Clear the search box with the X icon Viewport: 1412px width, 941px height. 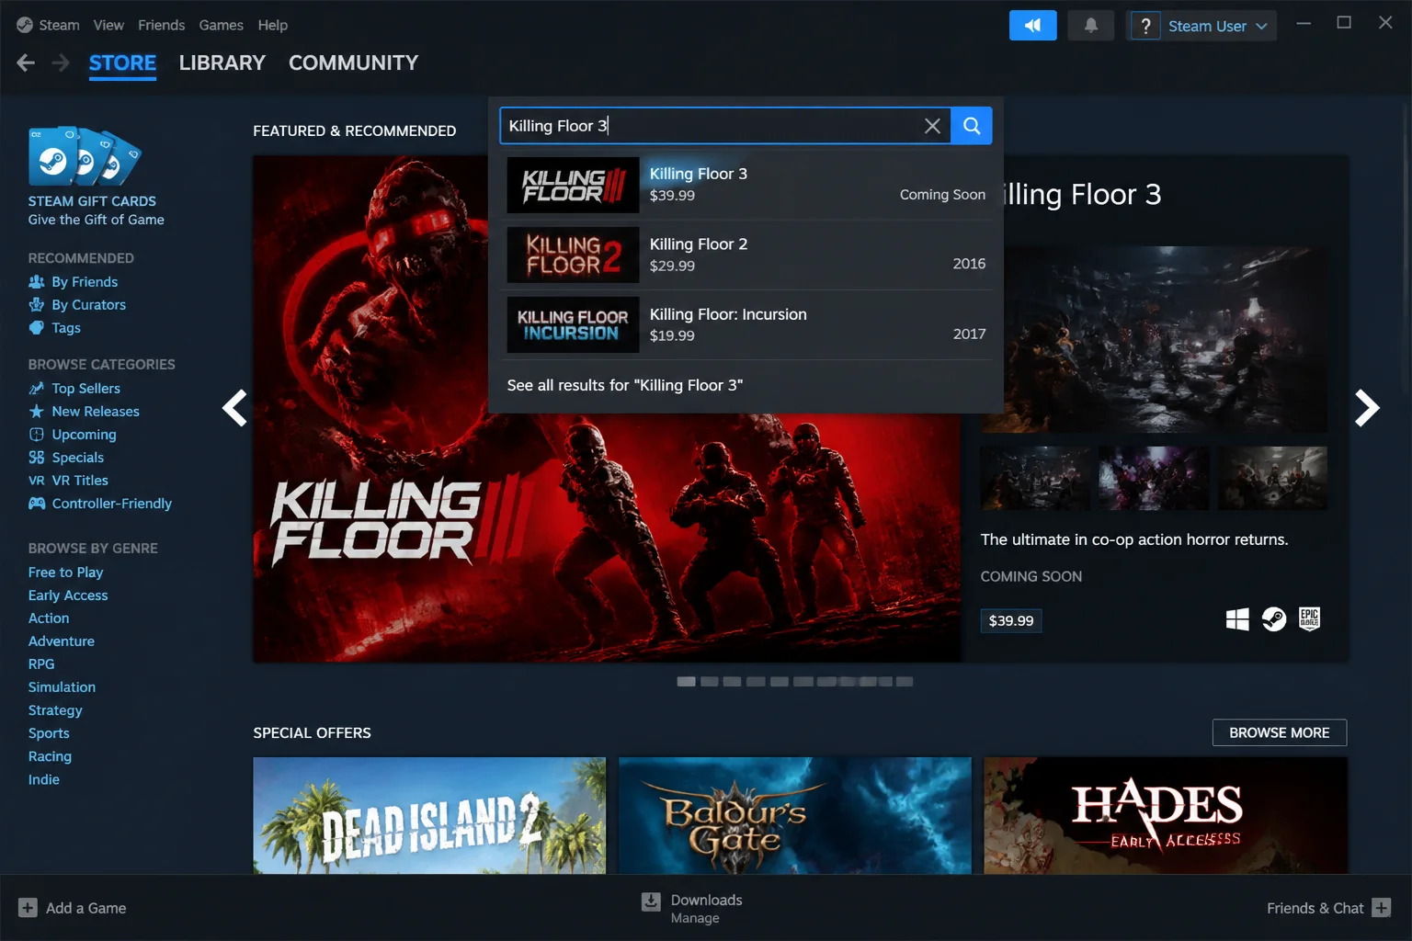click(932, 126)
